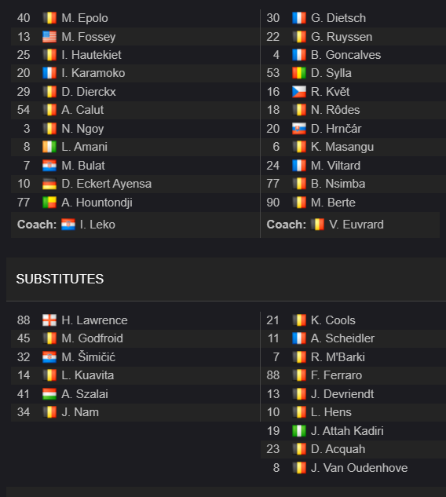Screen dimensions: 446x497
Task: Open substitute M. Šimičić
Action: pos(89,357)
